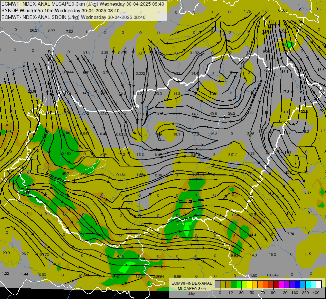Click the map value 45.7

[x=66, y=174]
